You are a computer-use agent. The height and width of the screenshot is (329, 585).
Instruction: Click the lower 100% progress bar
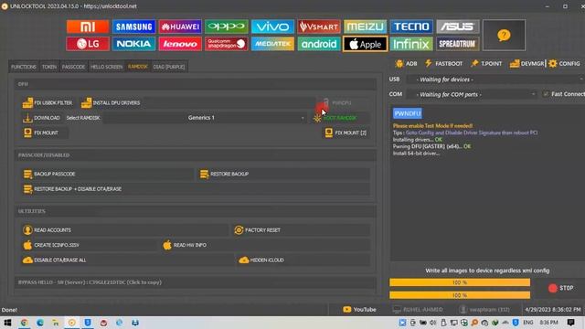460,295
